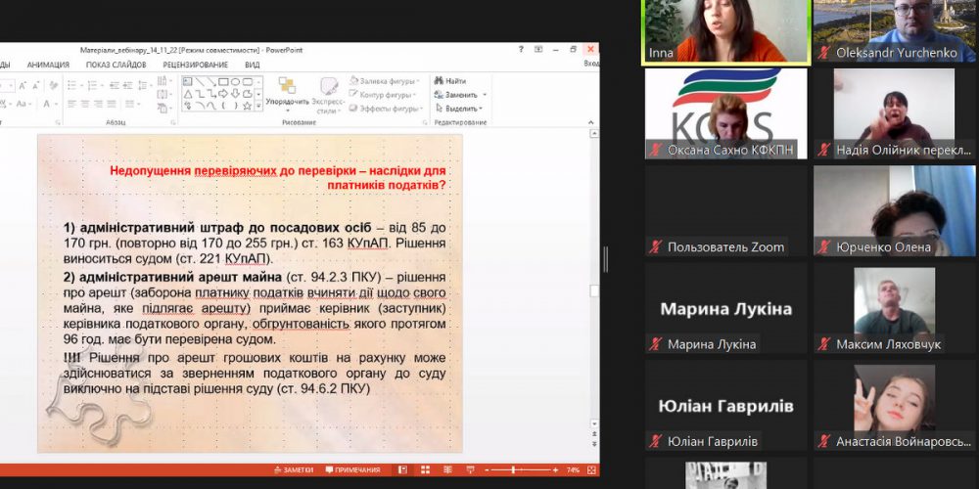Screen dimensions: 979x489
Task: Open the ВИД ribbon tab
Action: [252, 65]
